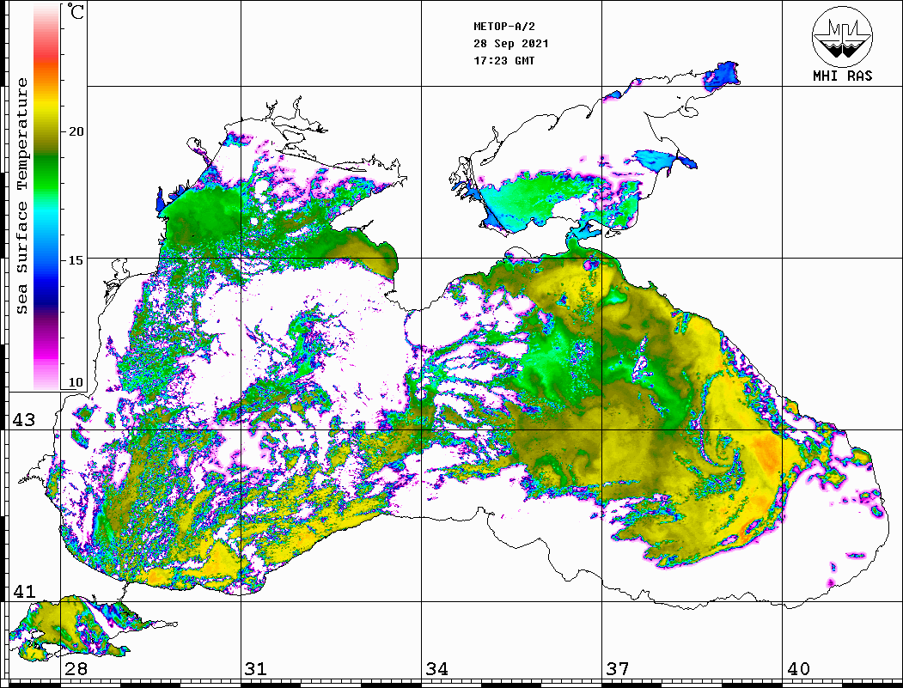Click the latitude label '43'
This screenshot has height=688, width=903.
24,420
